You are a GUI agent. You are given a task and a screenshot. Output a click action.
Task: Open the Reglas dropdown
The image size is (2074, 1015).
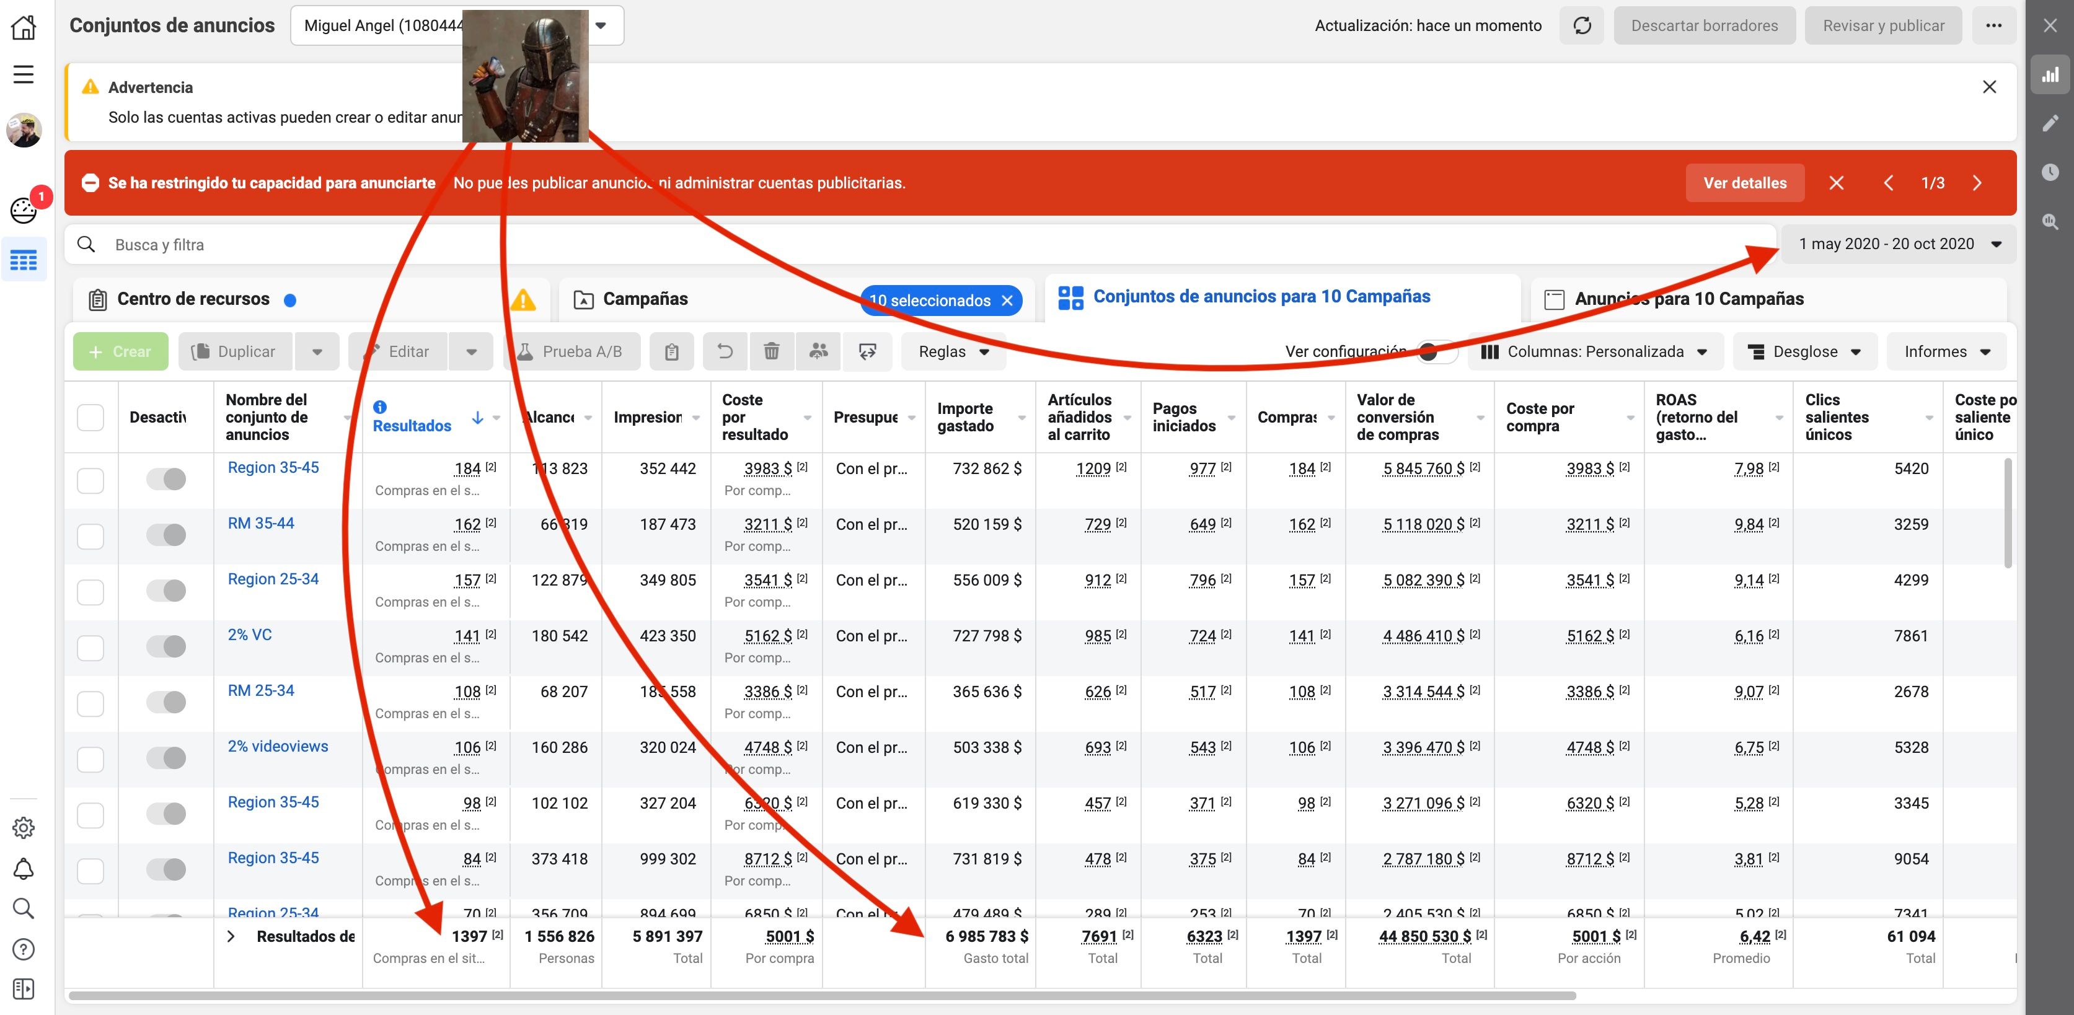(x=953, y=352)
